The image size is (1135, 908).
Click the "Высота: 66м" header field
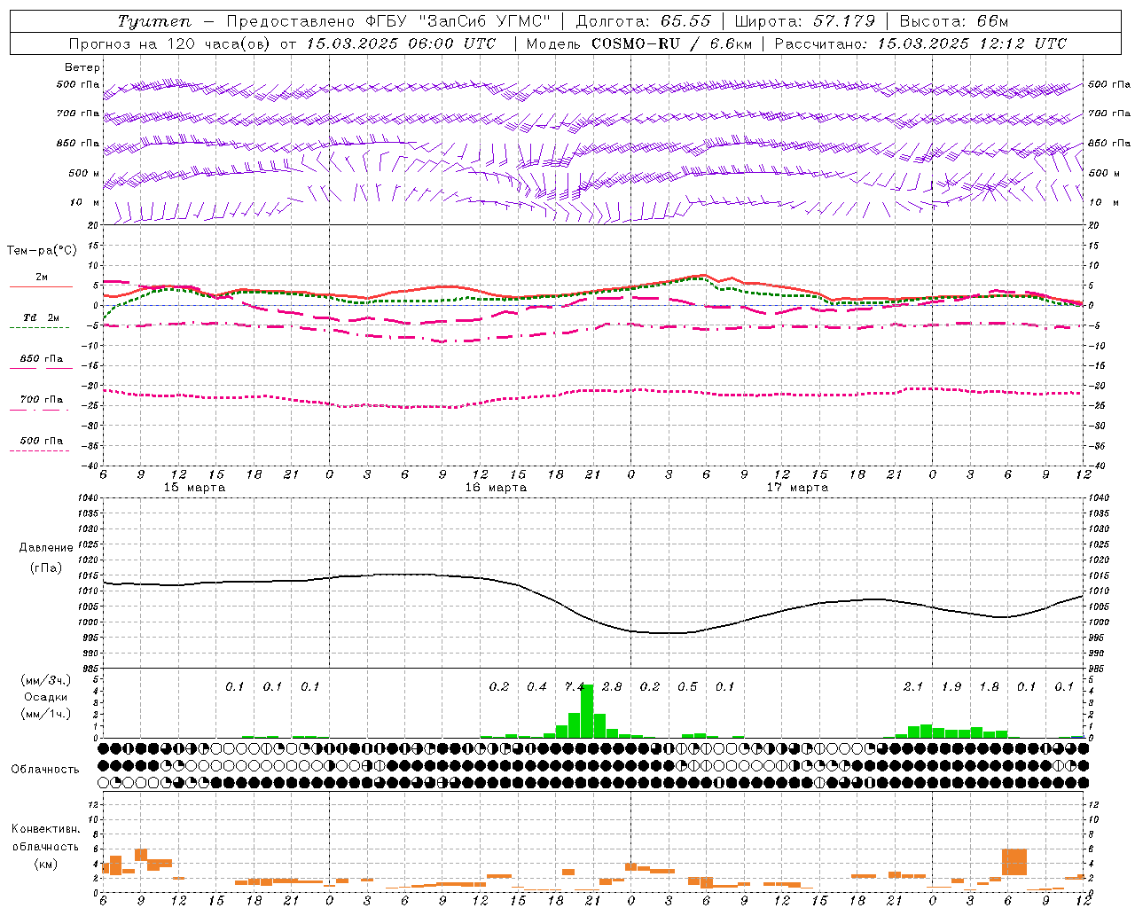click(954, 21)
